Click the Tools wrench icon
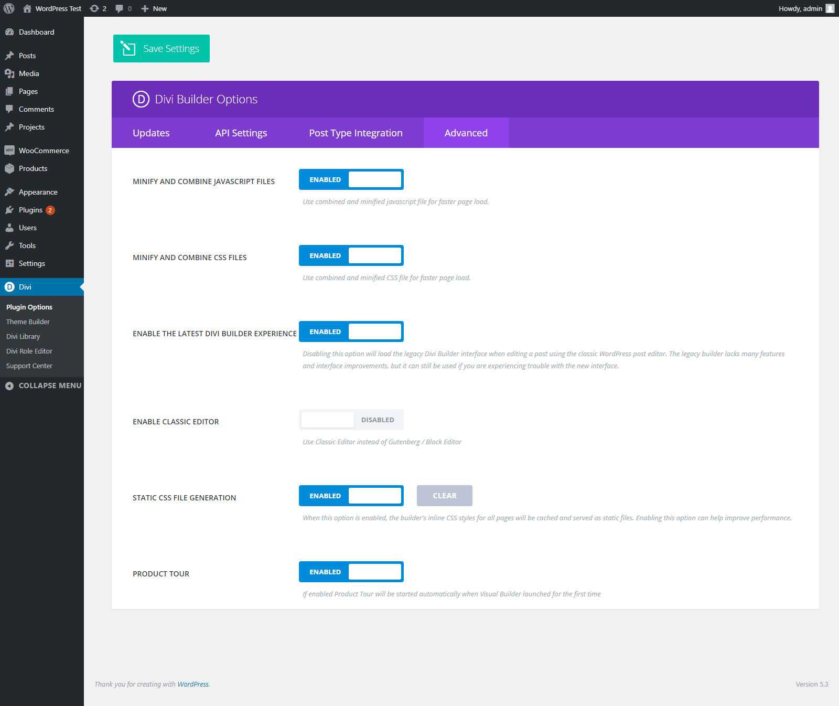Viewport: 839px width, 706px height. click(9, 245)
